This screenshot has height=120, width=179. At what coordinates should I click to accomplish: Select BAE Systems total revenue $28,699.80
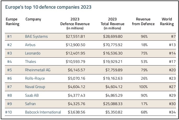pos(113,37)
